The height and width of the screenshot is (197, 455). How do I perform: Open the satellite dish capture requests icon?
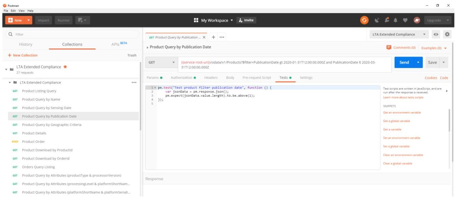coord(377,20)
